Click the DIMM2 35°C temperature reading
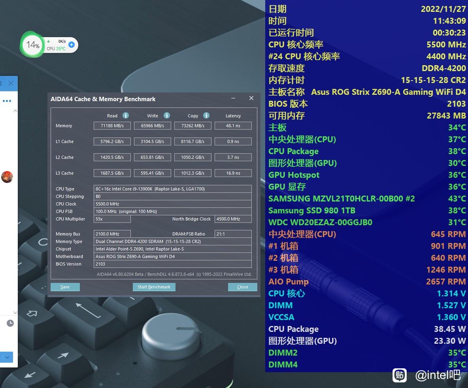 [457, 353]
